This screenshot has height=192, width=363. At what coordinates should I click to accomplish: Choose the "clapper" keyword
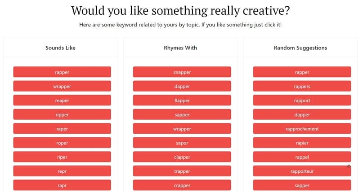click(x=182, y=157)
